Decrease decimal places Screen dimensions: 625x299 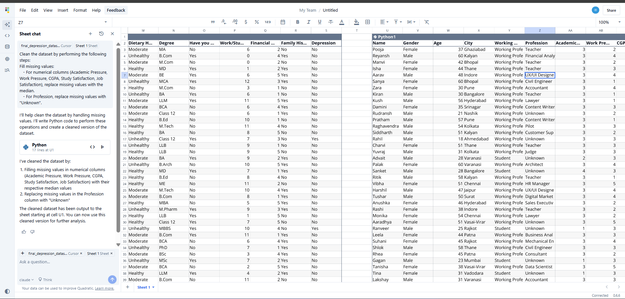click(224, 22)
